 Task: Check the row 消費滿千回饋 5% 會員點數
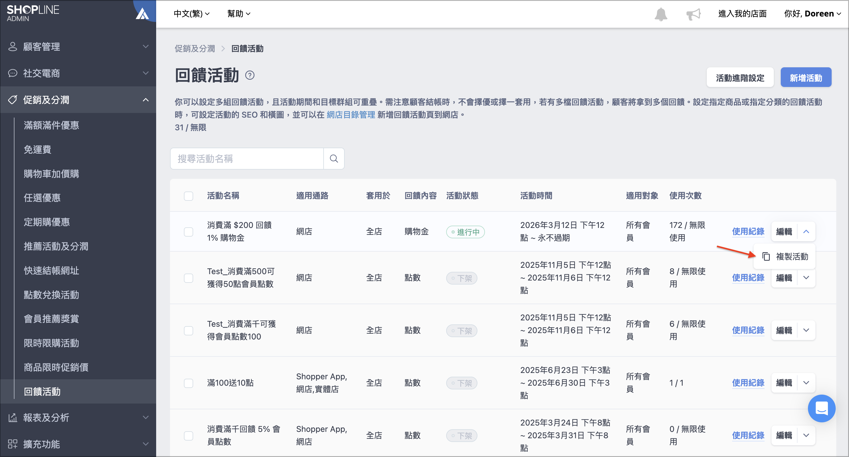tap(189, 436)
